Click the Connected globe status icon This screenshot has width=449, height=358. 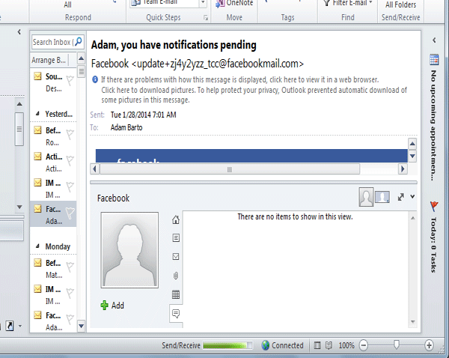point(266,345)
